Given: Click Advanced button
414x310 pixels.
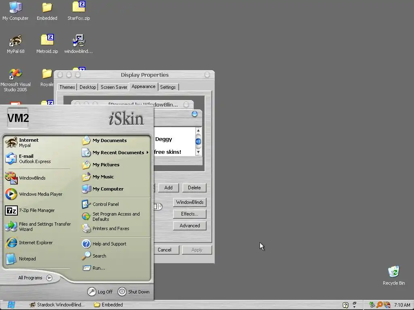Looking at the screenshot, I should pyautogui.click(x=190, y=226).
